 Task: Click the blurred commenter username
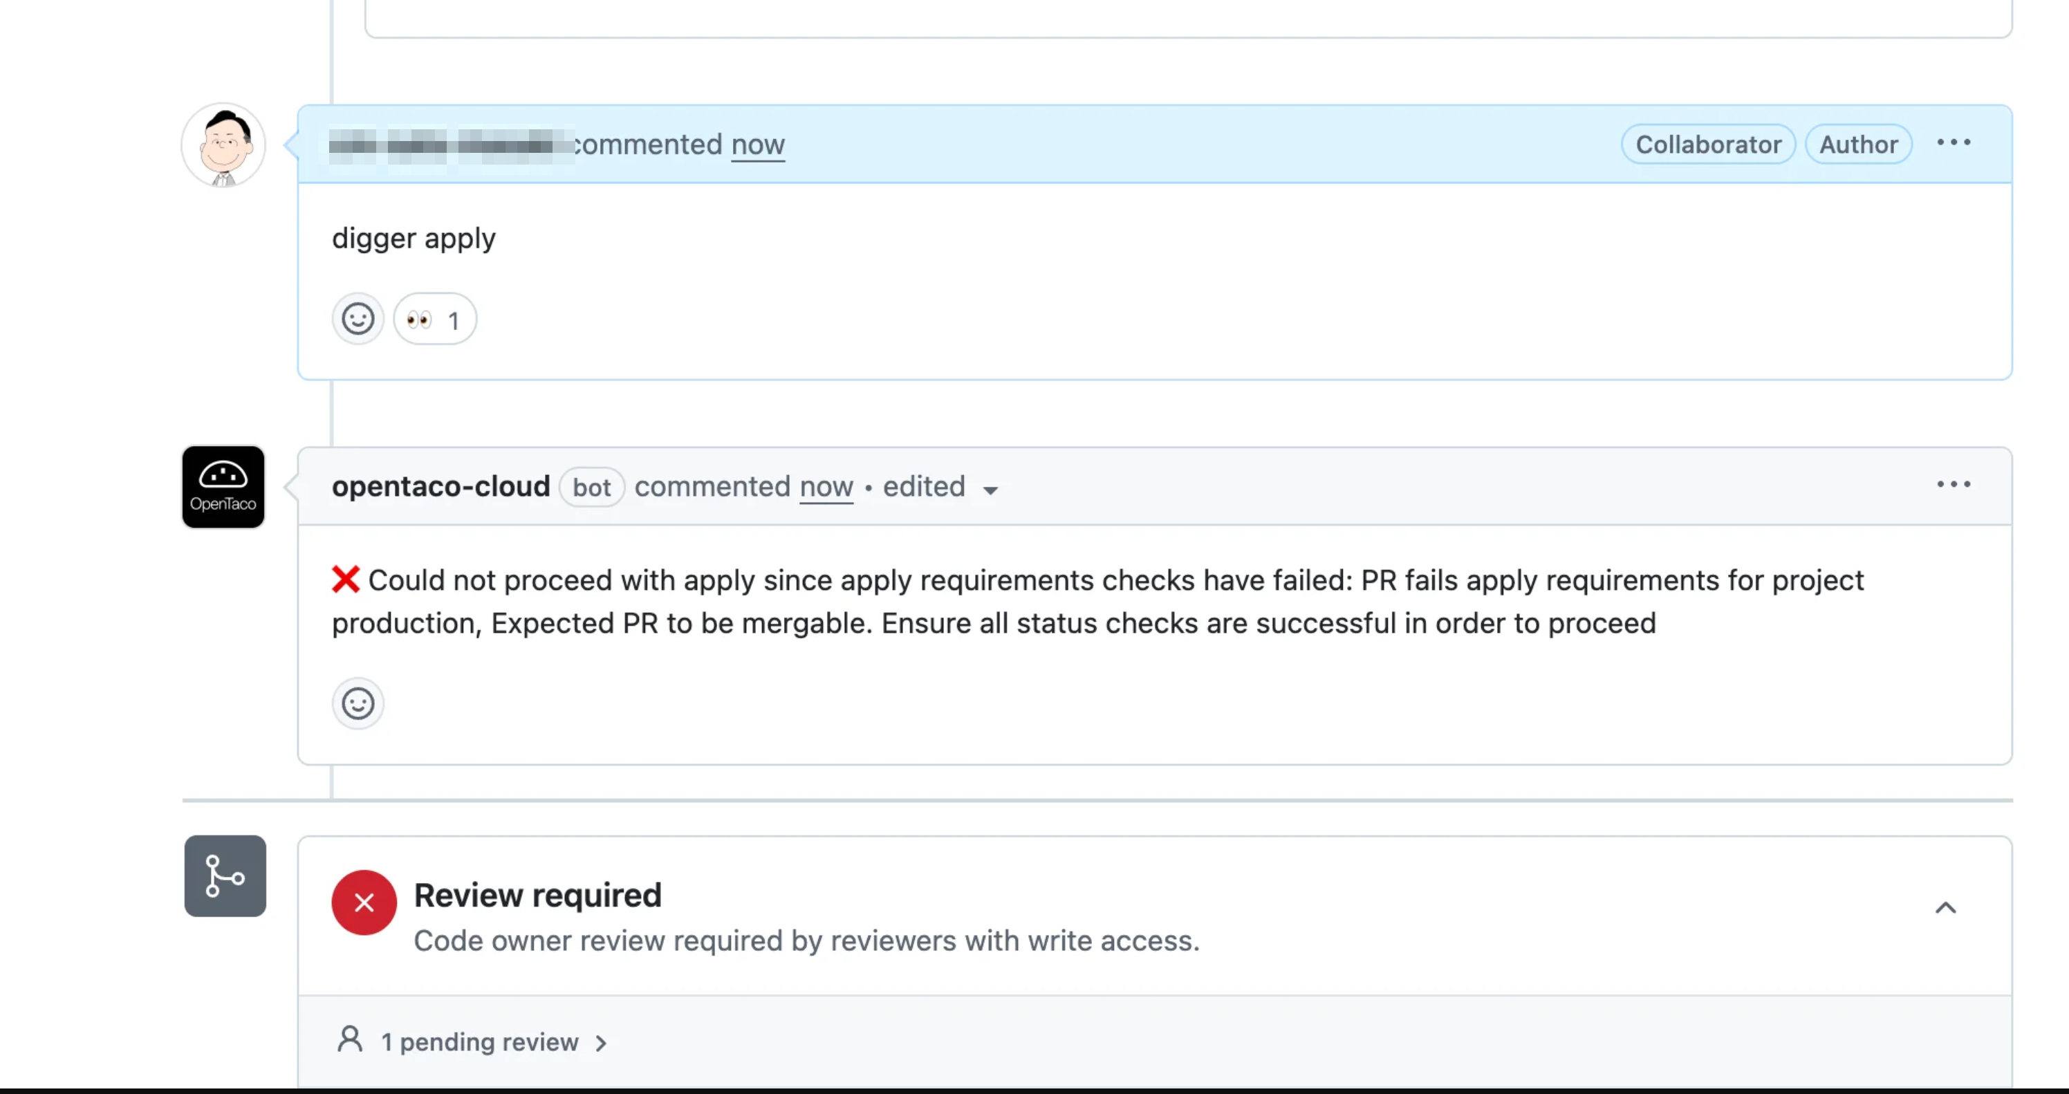449,145
